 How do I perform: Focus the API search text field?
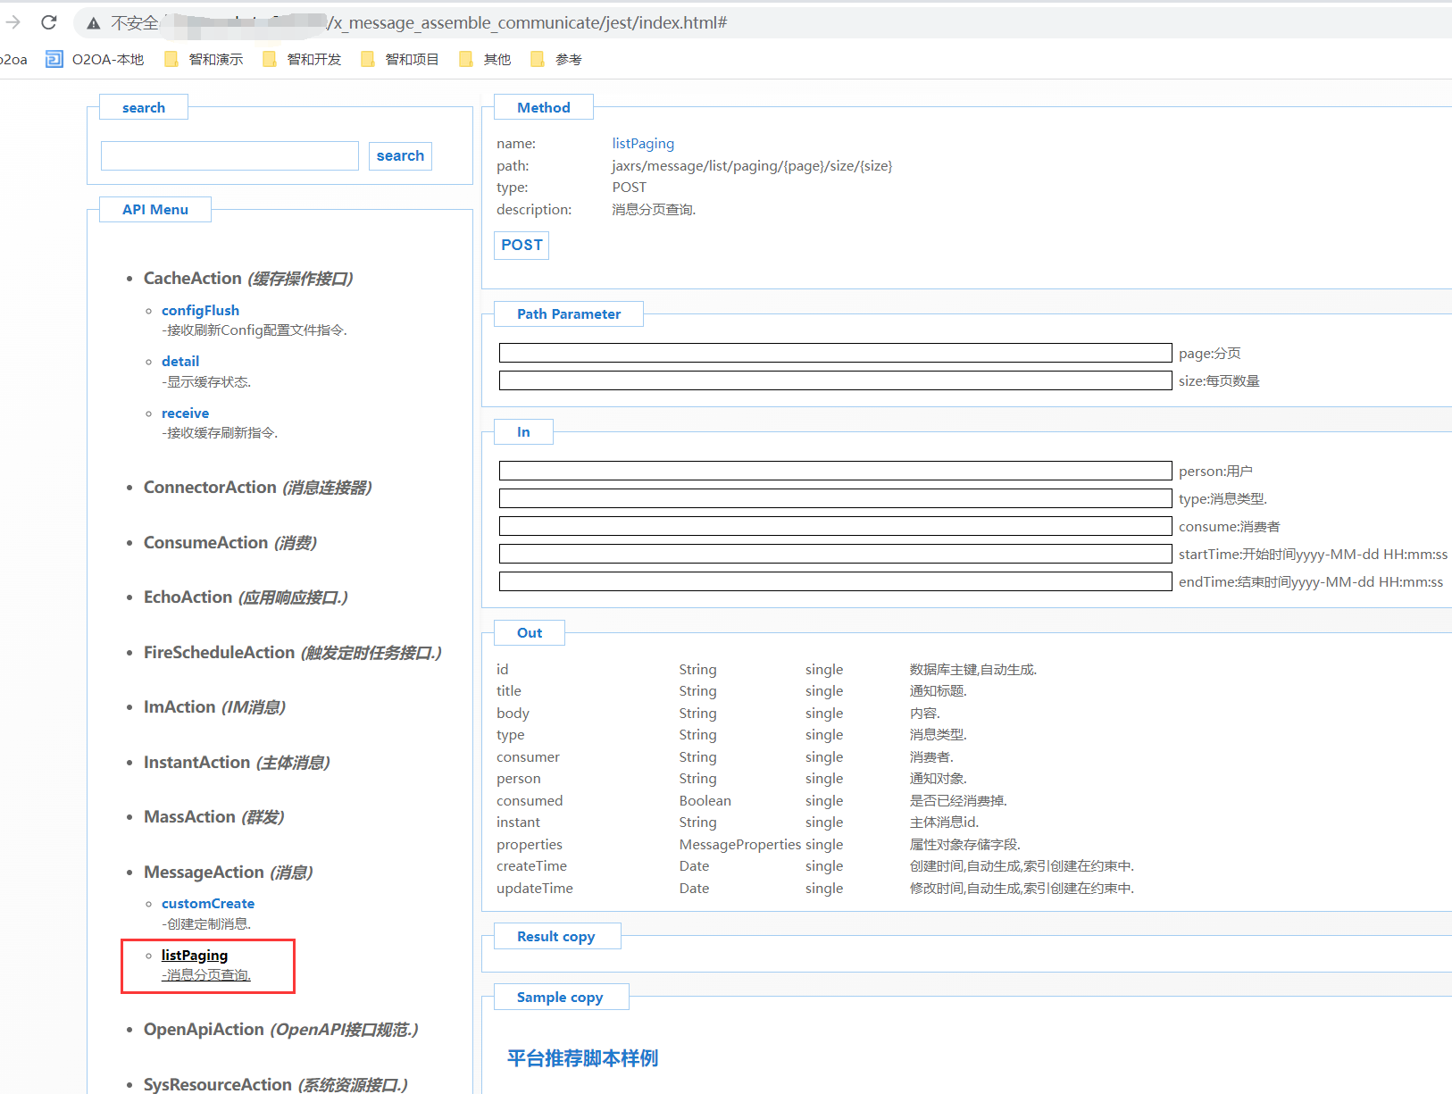(x=229, y=156)
